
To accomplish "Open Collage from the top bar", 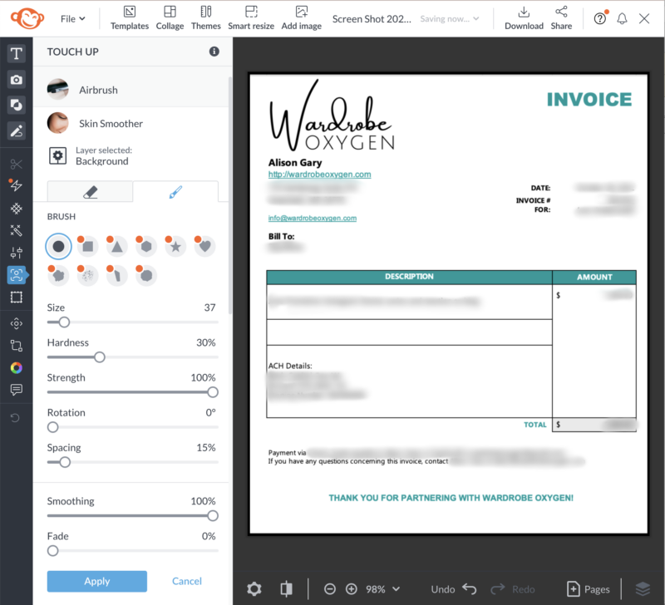I will click(170, 17).
